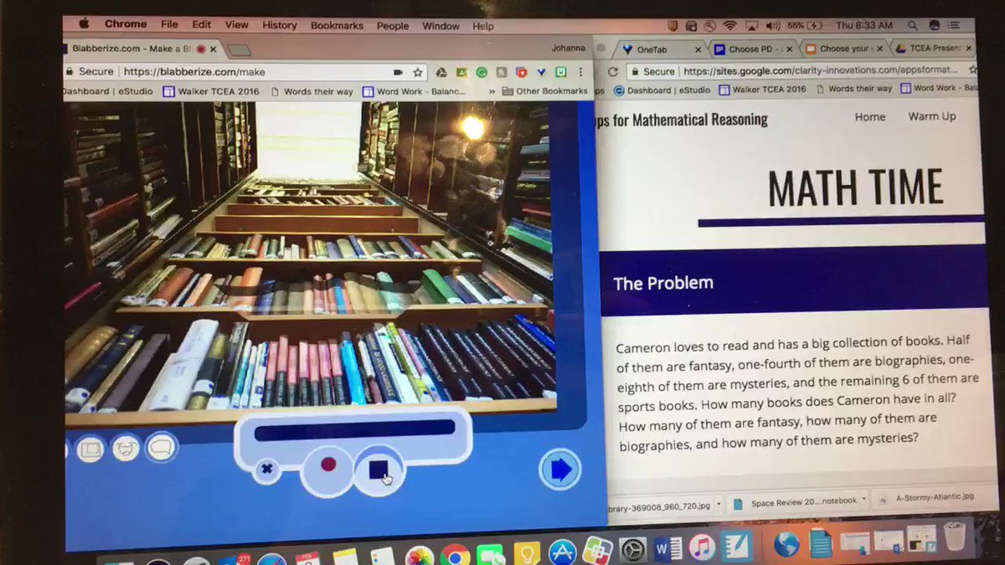Open the Help menu
1005x565 pixels.
click(x=483, y=26)
